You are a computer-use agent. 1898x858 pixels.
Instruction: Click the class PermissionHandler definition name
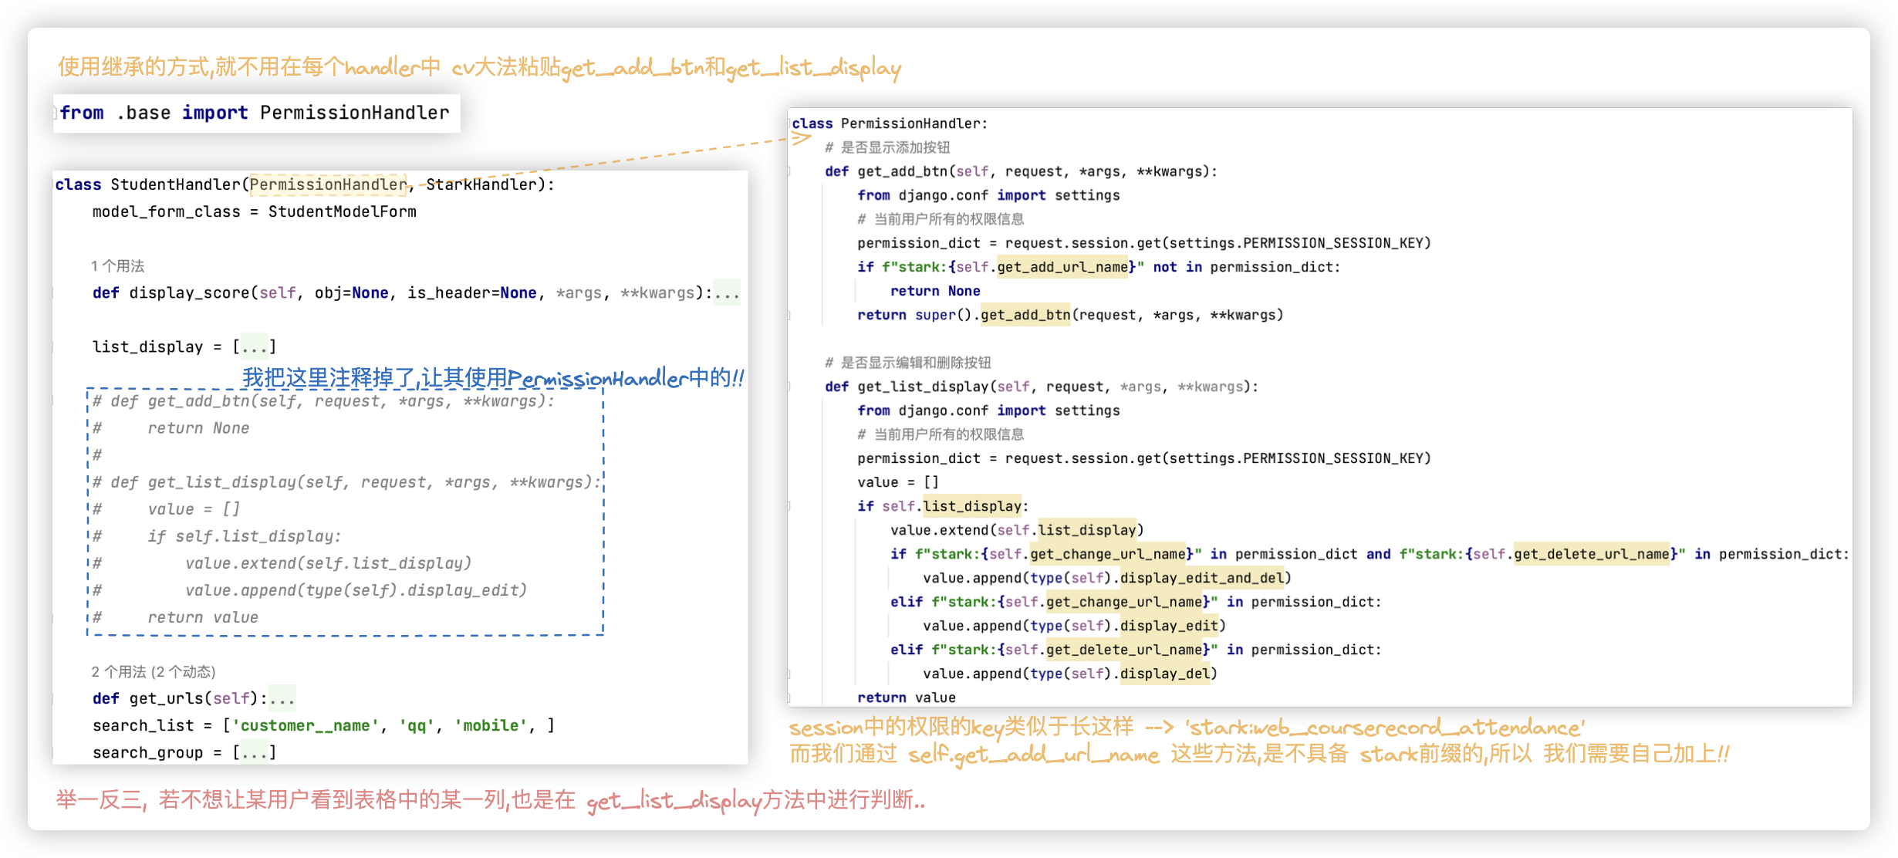[910, 123]
